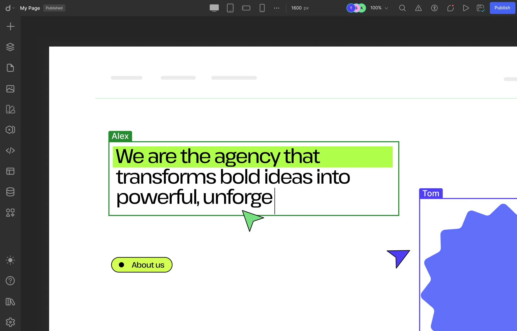
Task: Toggle the theme brightness setting
Action: pos(10,260)
